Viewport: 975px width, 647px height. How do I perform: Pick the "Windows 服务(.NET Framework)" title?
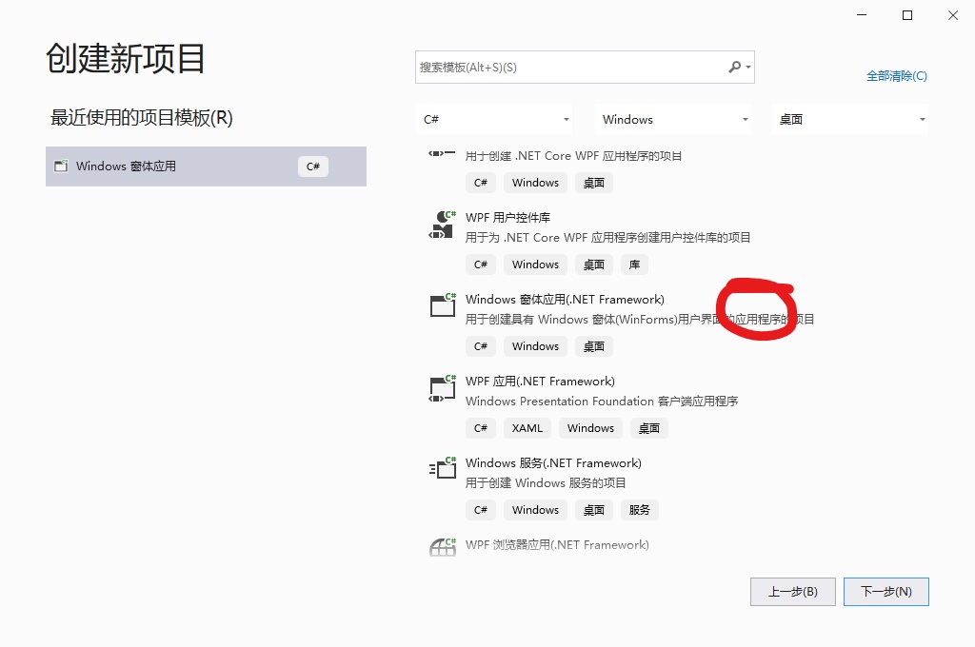pyautogui.click(x=553, y=463)
